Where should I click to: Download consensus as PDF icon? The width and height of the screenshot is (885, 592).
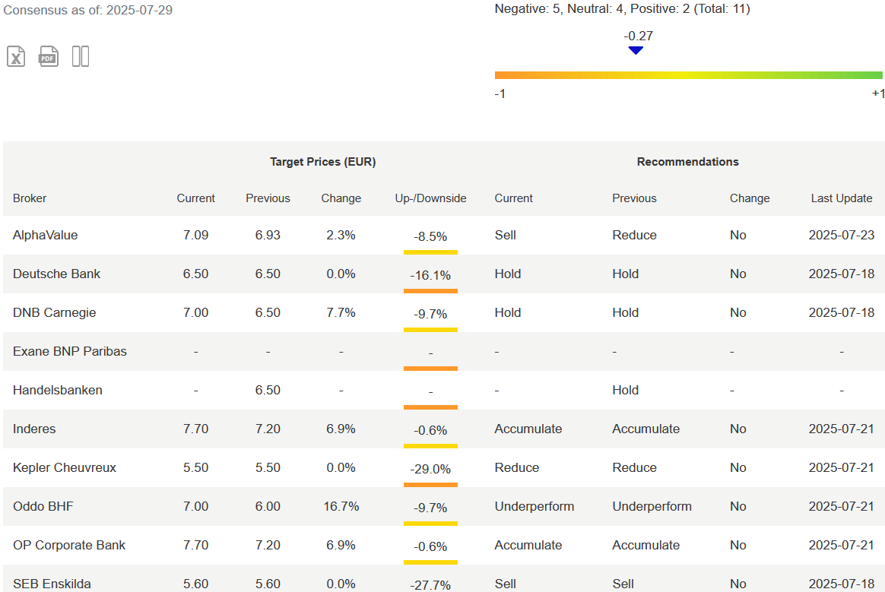(49, 56)
